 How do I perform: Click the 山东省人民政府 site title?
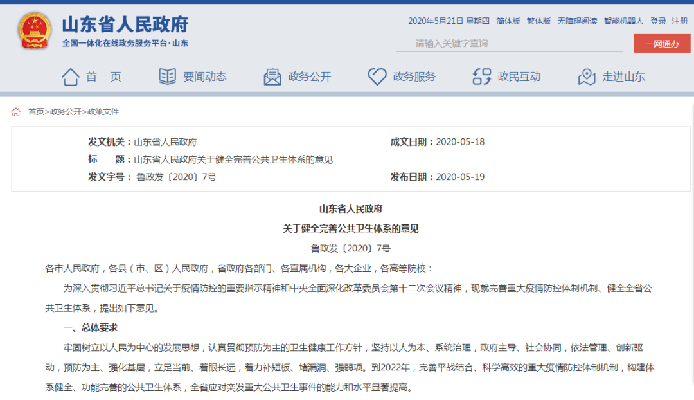coord(125,24)
